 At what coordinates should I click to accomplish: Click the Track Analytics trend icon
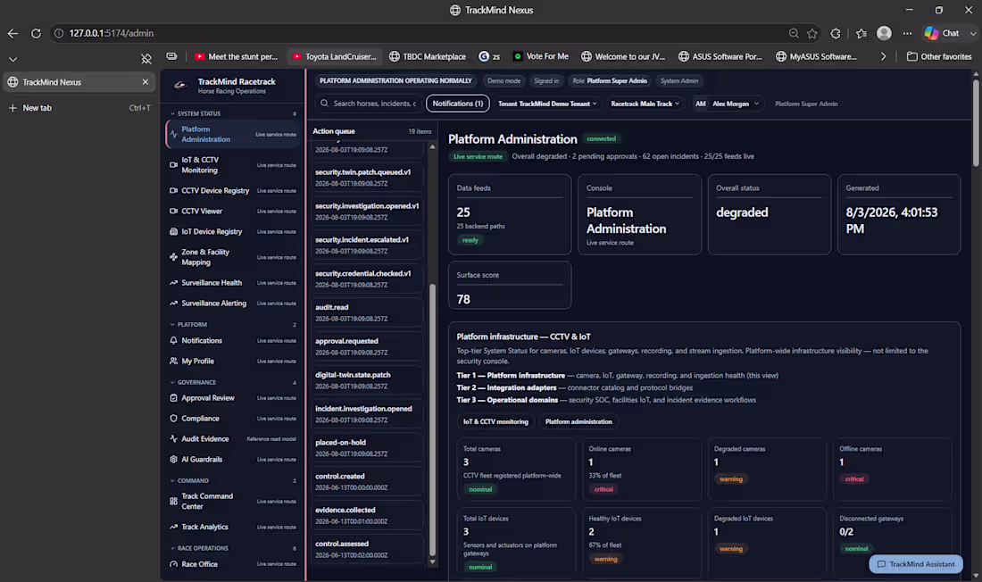pos(173,527)
